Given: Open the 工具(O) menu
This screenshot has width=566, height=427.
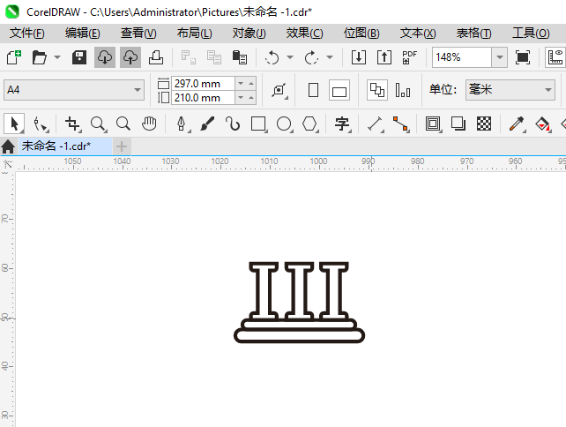Looking at the screenshot, I should tap(531, 34).
